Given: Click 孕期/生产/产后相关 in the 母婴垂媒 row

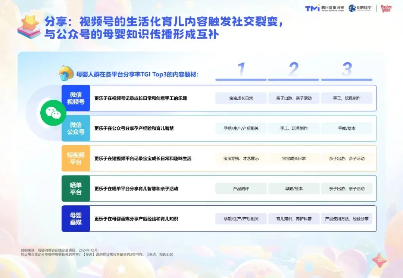Looking at the screenshot, I should coord(241,219).
